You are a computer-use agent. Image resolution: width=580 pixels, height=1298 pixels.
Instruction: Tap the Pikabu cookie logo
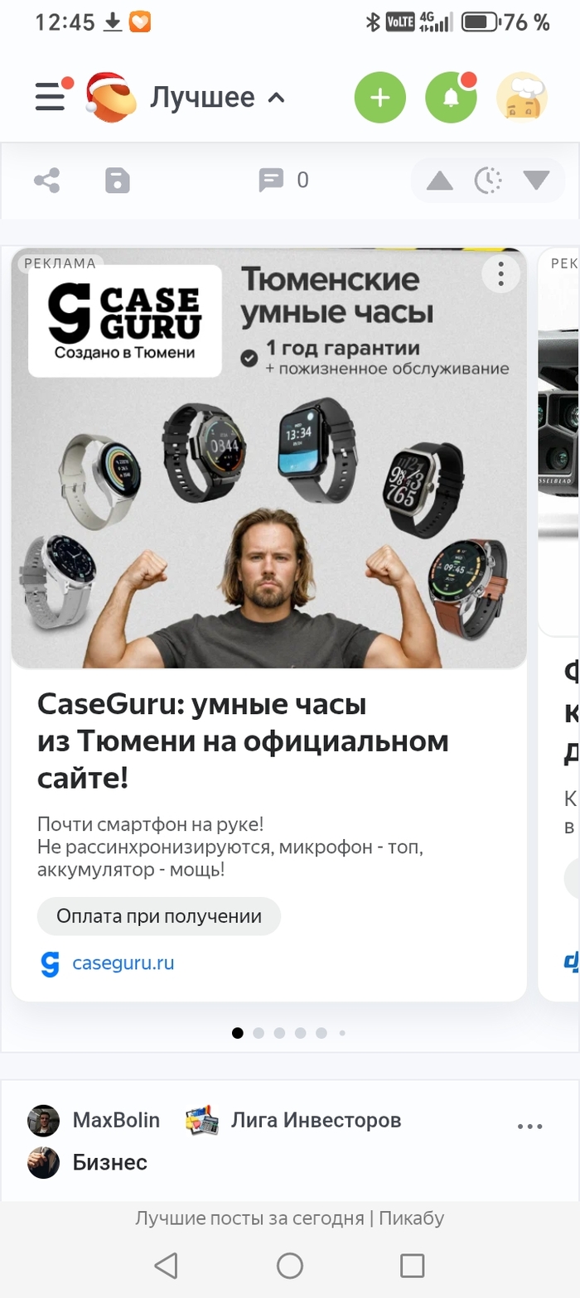coord(111,97)
